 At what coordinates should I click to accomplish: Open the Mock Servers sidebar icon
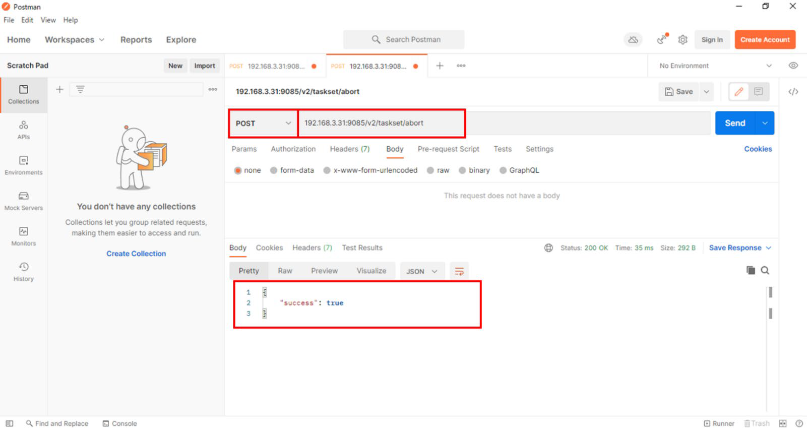tap(23, 201)
